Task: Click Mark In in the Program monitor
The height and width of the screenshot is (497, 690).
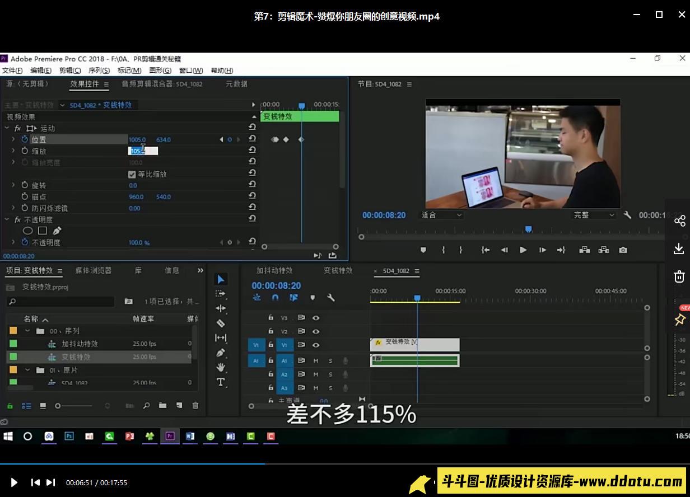Action: coord(443,250)
